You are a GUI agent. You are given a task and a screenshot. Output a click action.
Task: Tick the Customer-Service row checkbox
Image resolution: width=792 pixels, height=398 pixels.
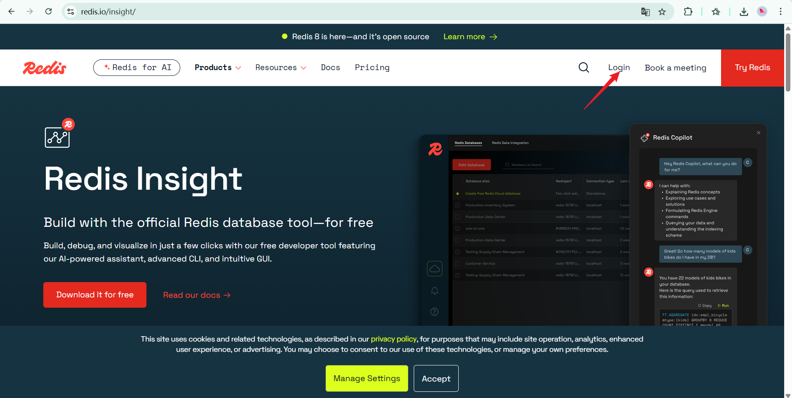[x=457, y=264]
